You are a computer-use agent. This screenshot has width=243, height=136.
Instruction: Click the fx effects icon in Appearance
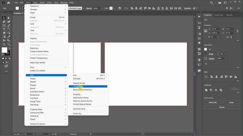[206, 64]
